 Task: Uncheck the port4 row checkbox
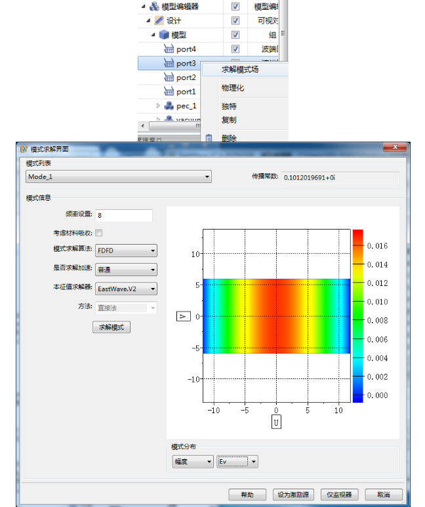[235, 49]
